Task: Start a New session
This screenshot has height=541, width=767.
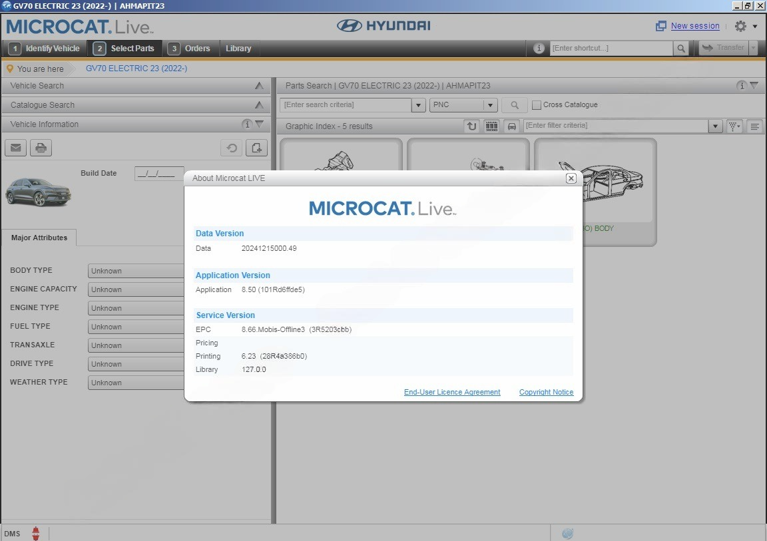Action: coord(695,26)
